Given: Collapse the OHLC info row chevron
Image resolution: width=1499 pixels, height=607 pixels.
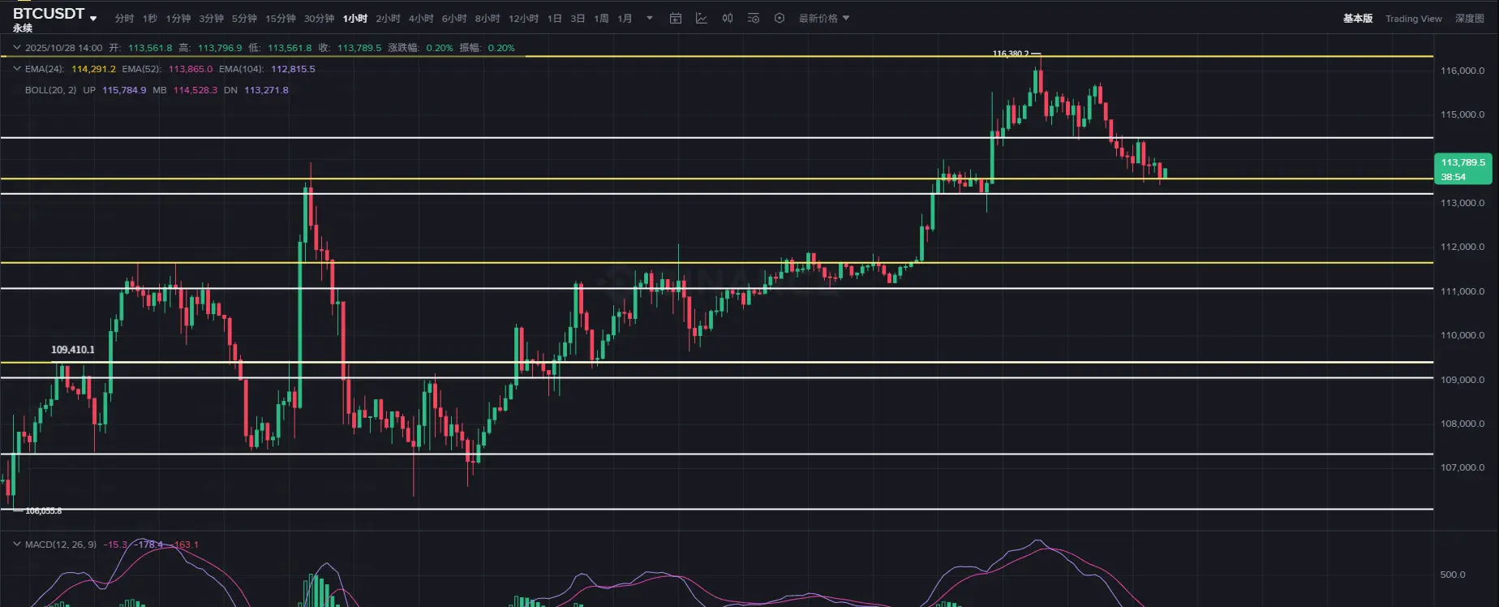Looking at the screenshot, I should (x=16, y=48).
